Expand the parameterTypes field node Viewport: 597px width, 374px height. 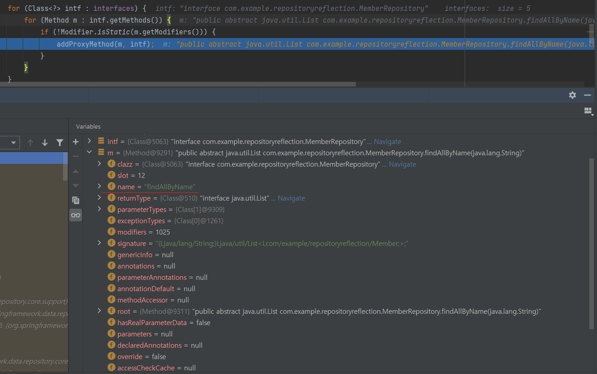[x=99, y=209]
